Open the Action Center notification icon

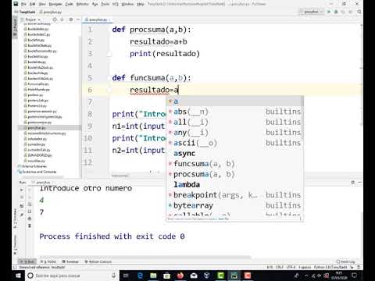[355, 276]
